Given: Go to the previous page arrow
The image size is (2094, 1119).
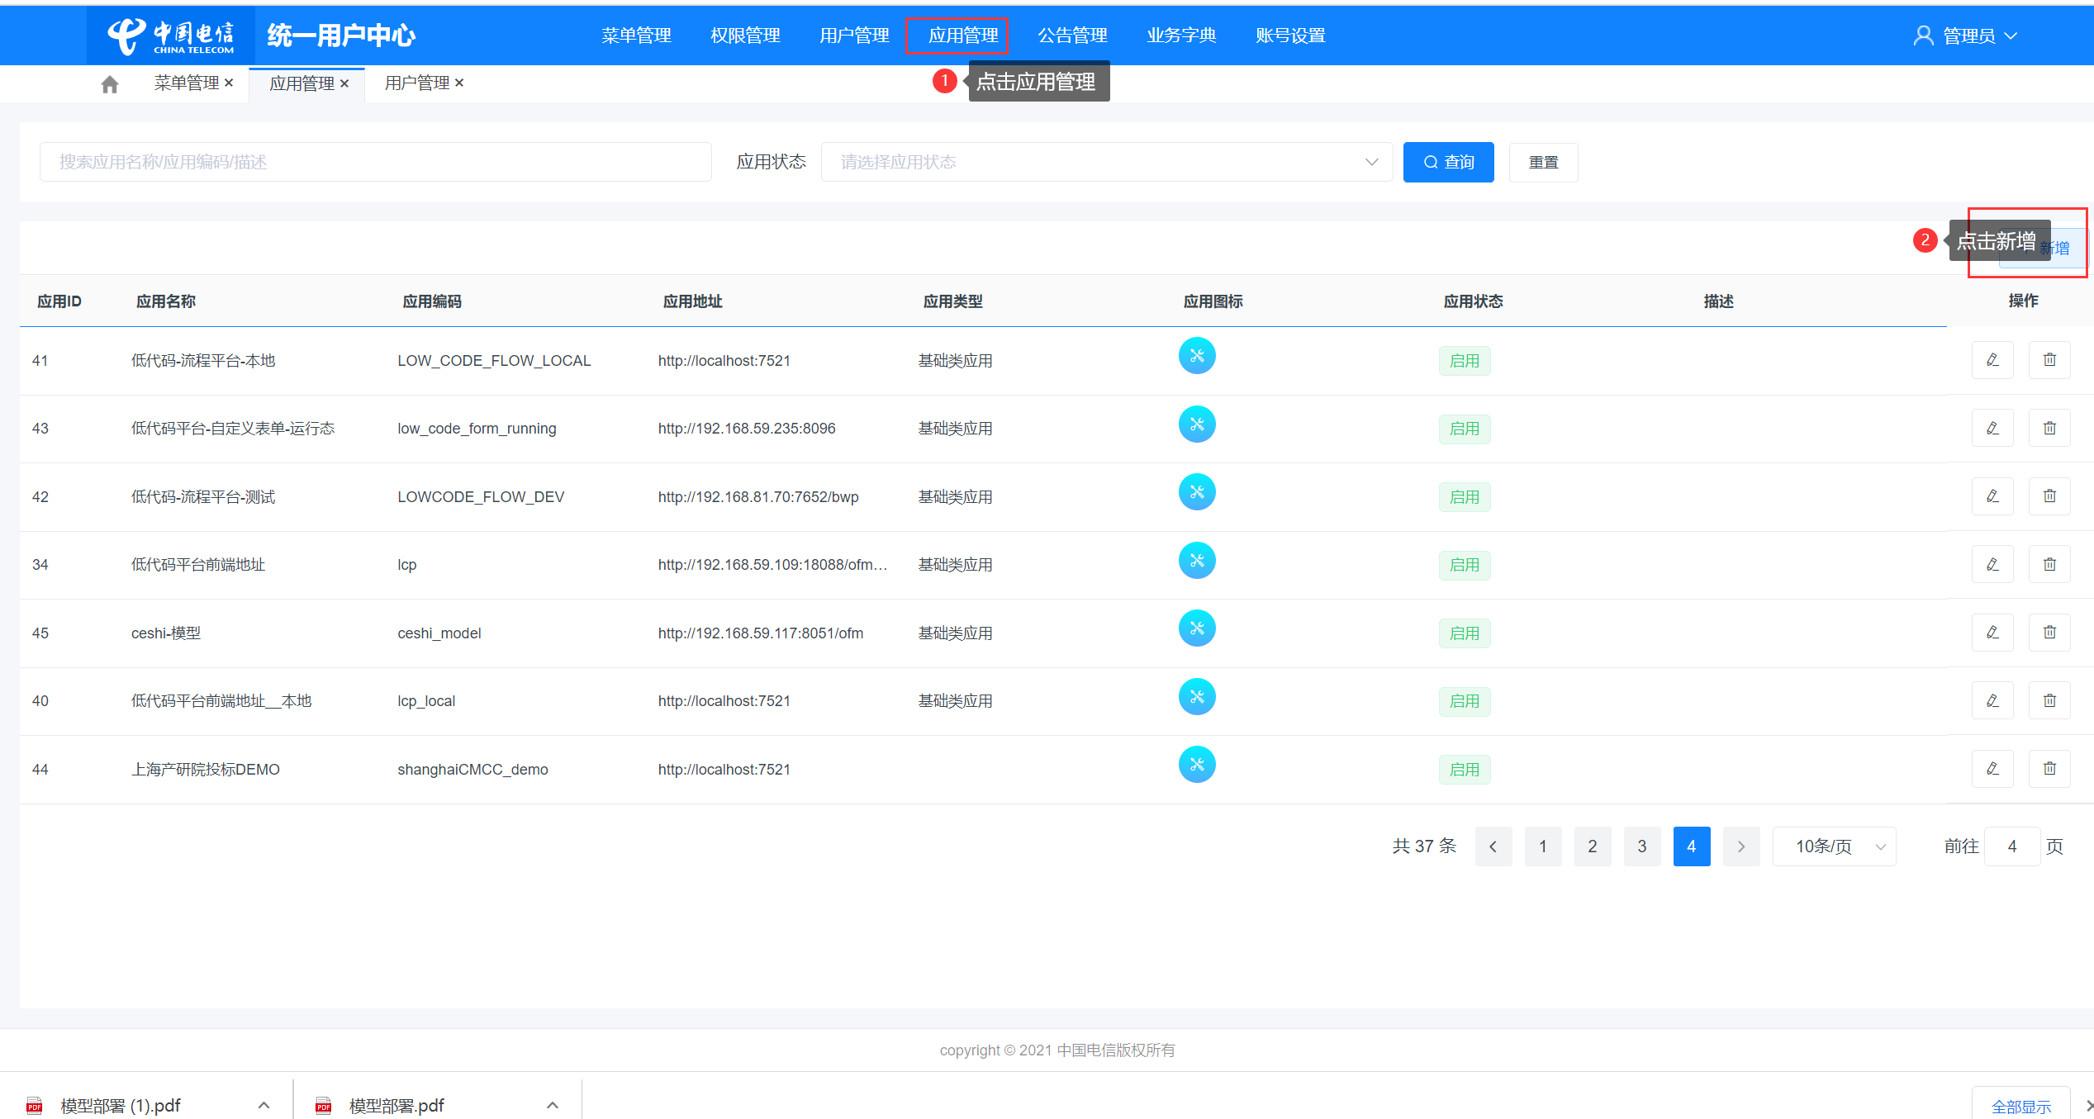Looking at the screenshot, I should 1493,846.
